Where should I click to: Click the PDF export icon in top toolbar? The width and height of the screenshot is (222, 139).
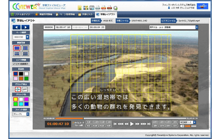point(109,8)
